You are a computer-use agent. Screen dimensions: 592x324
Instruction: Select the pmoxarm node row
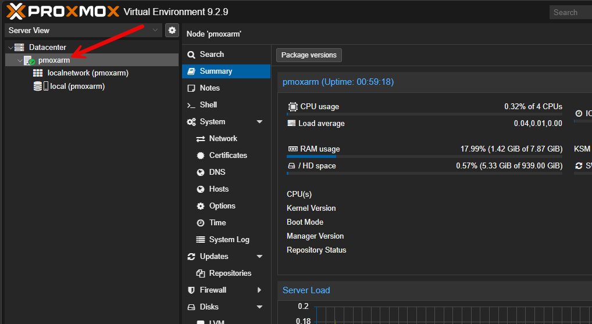[92, 60]
